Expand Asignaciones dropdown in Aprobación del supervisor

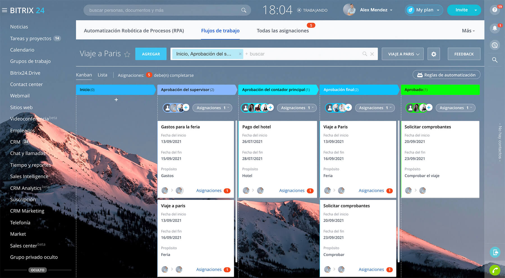(212, 108)
